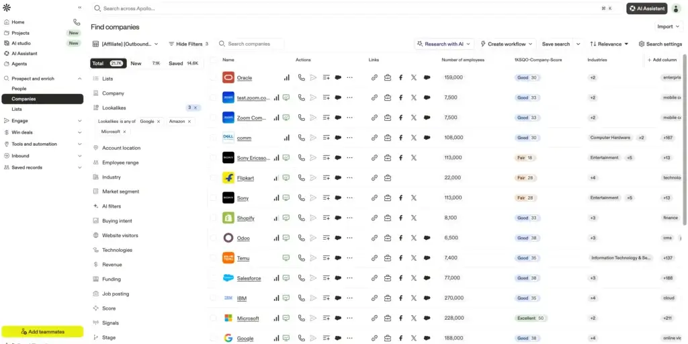Click the send email icon in Oracle row
The width and height of the screenshot is (688, 344).
(x=313, y=77)
